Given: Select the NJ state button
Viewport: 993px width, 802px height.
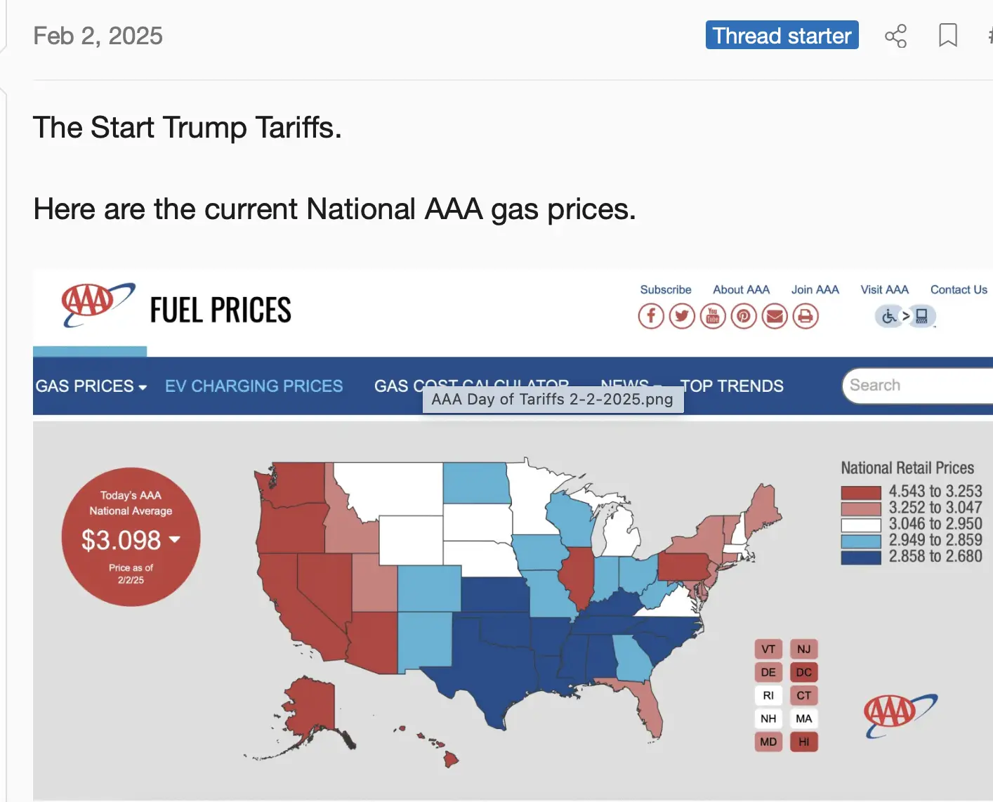Looking at the screenshot, I should click(x=804, y=649).
